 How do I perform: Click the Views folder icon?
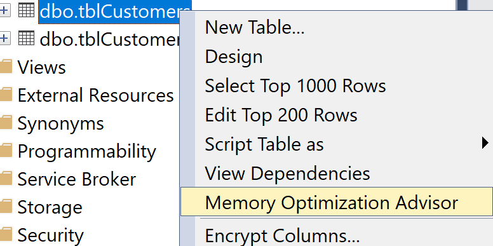[6, 67]
